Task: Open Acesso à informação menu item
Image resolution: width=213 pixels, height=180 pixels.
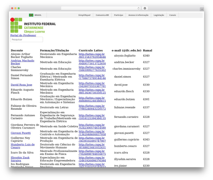Action: 138,15
